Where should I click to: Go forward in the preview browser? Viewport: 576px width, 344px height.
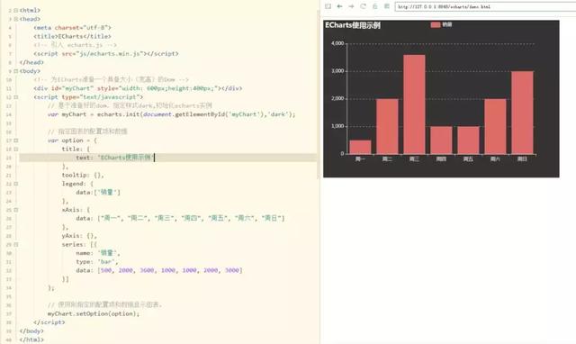pos(351,6)
